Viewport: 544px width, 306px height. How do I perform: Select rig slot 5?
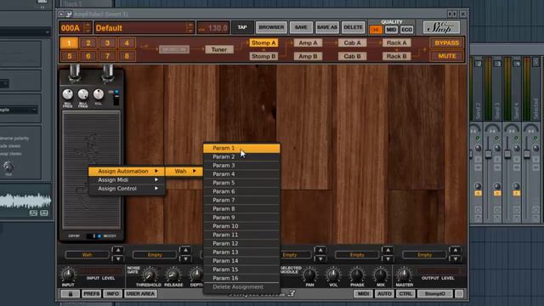tap(69, 56)
